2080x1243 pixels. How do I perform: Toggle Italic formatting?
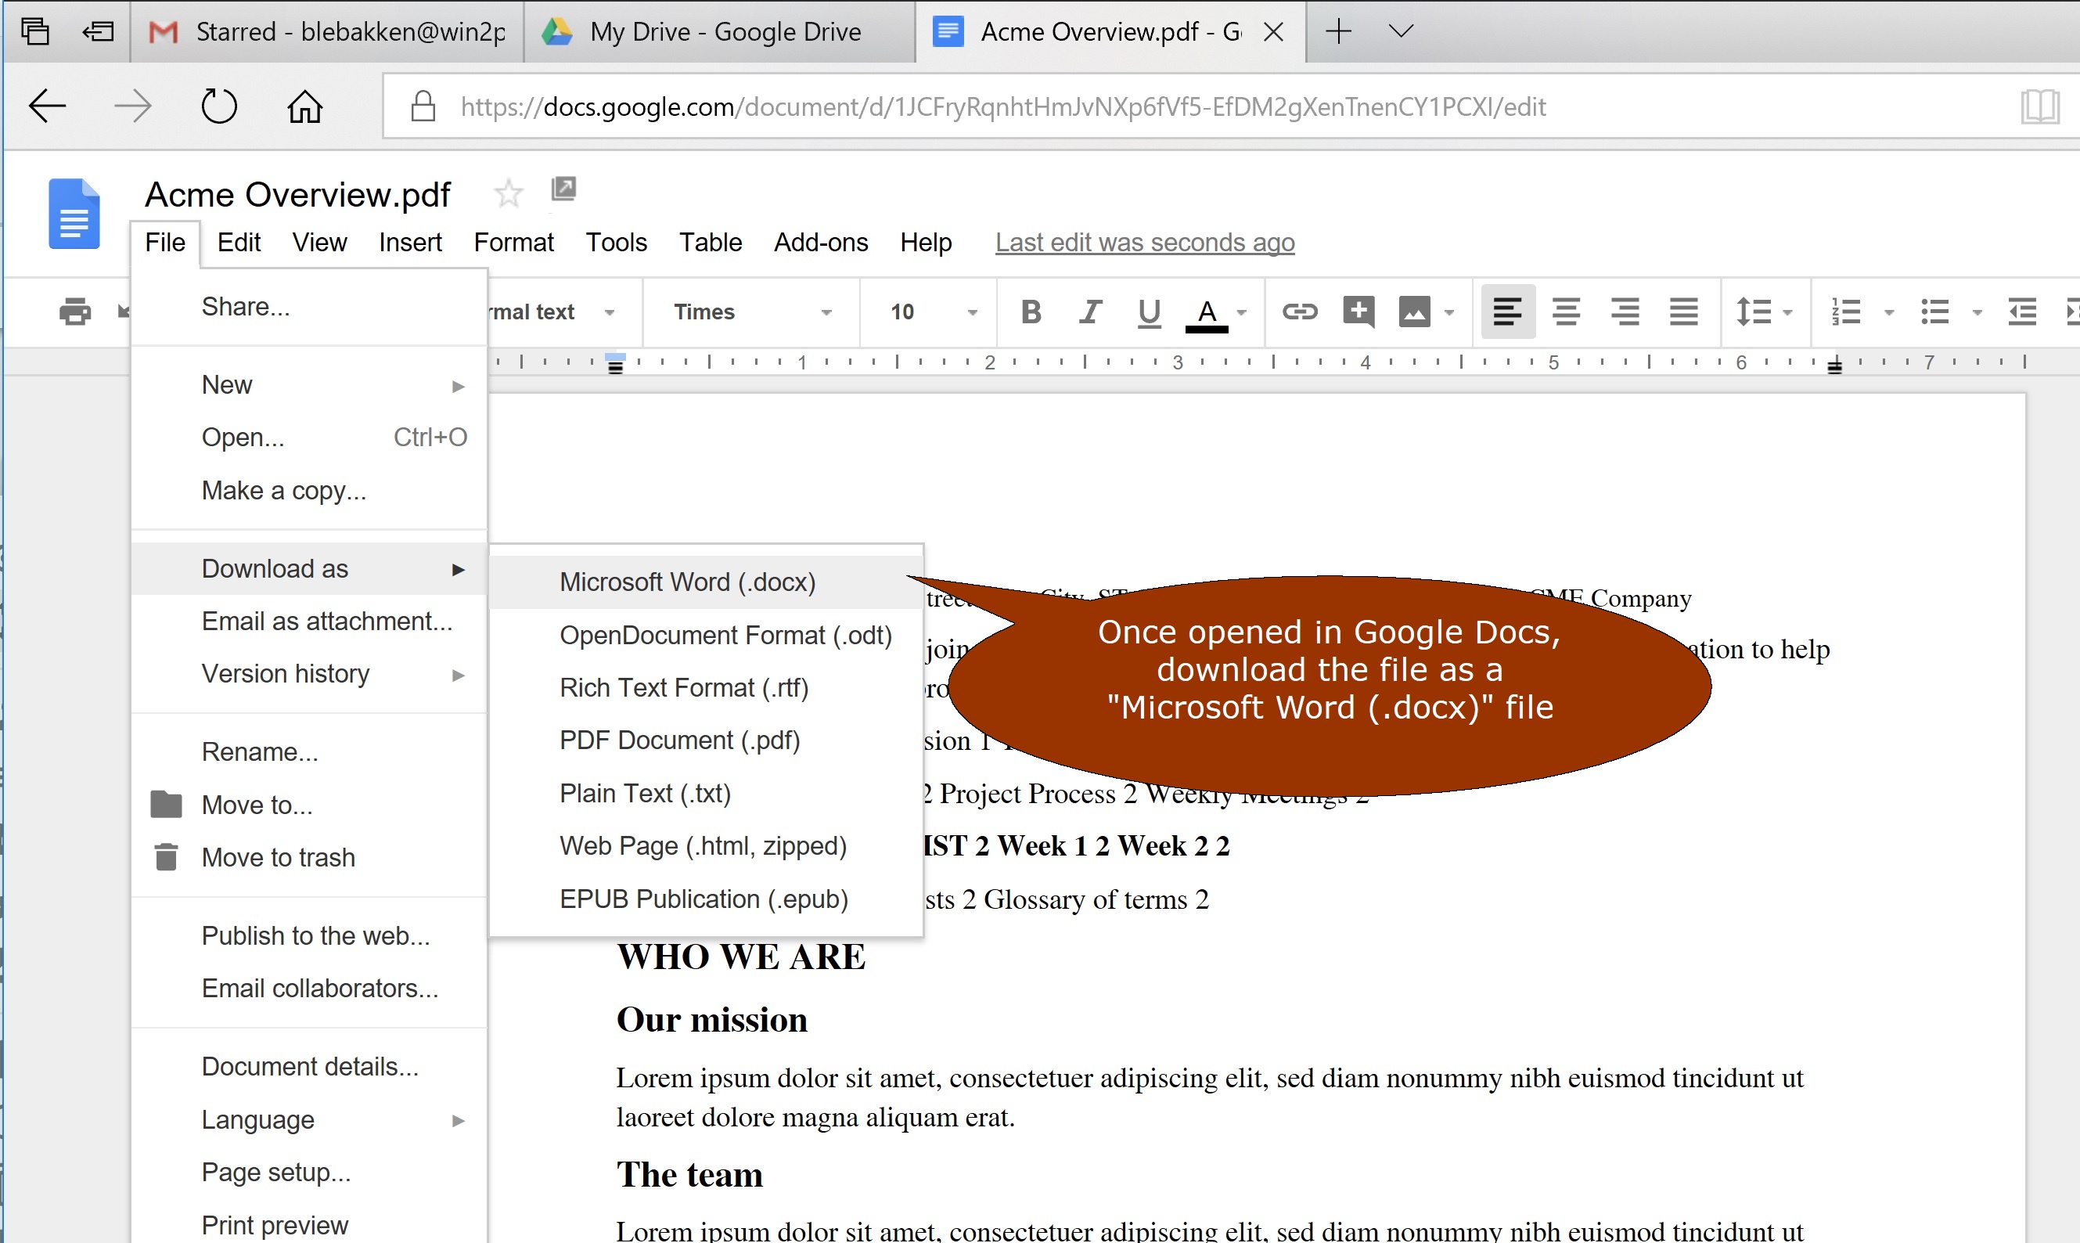pos(1089,312)
